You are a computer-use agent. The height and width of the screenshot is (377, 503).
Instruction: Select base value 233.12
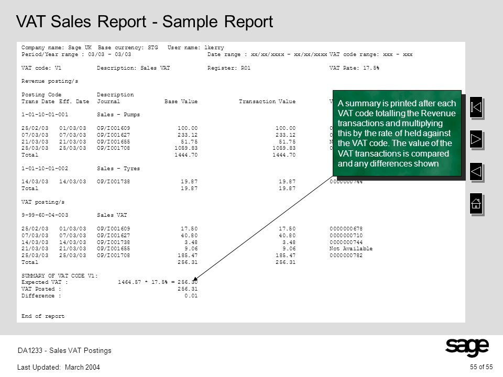(188, 135)
